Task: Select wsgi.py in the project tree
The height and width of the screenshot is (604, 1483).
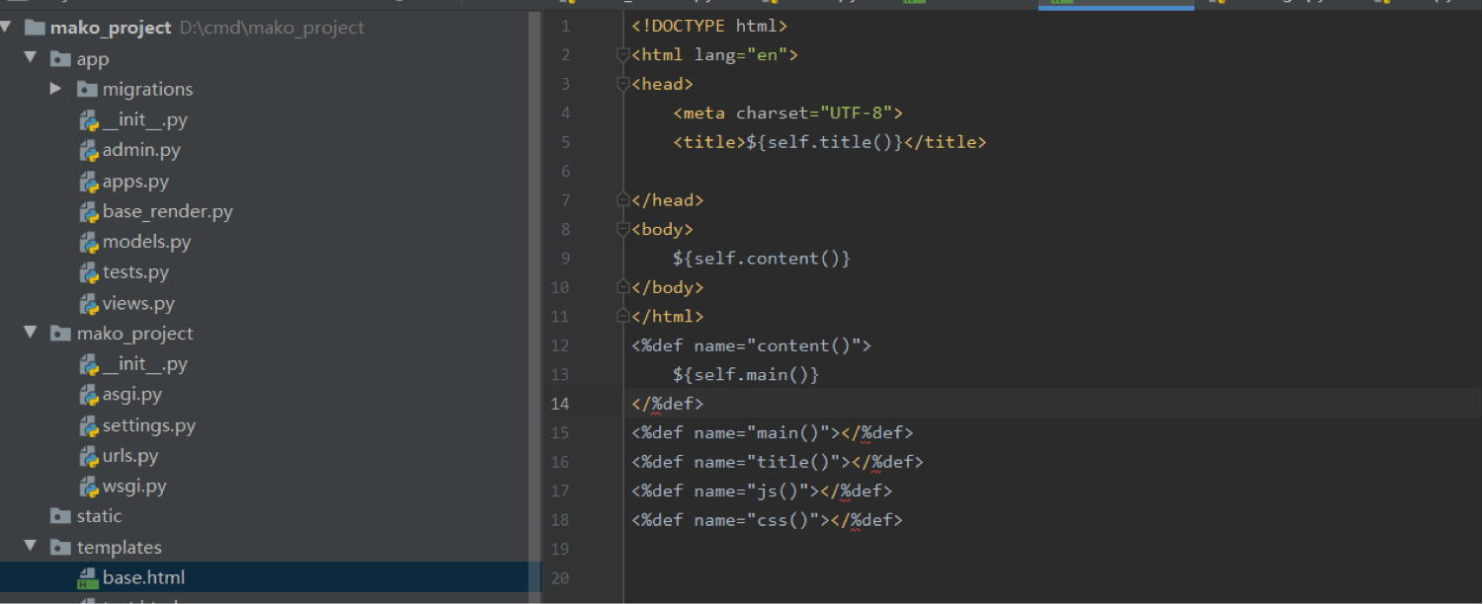Action: click(134, 487)
